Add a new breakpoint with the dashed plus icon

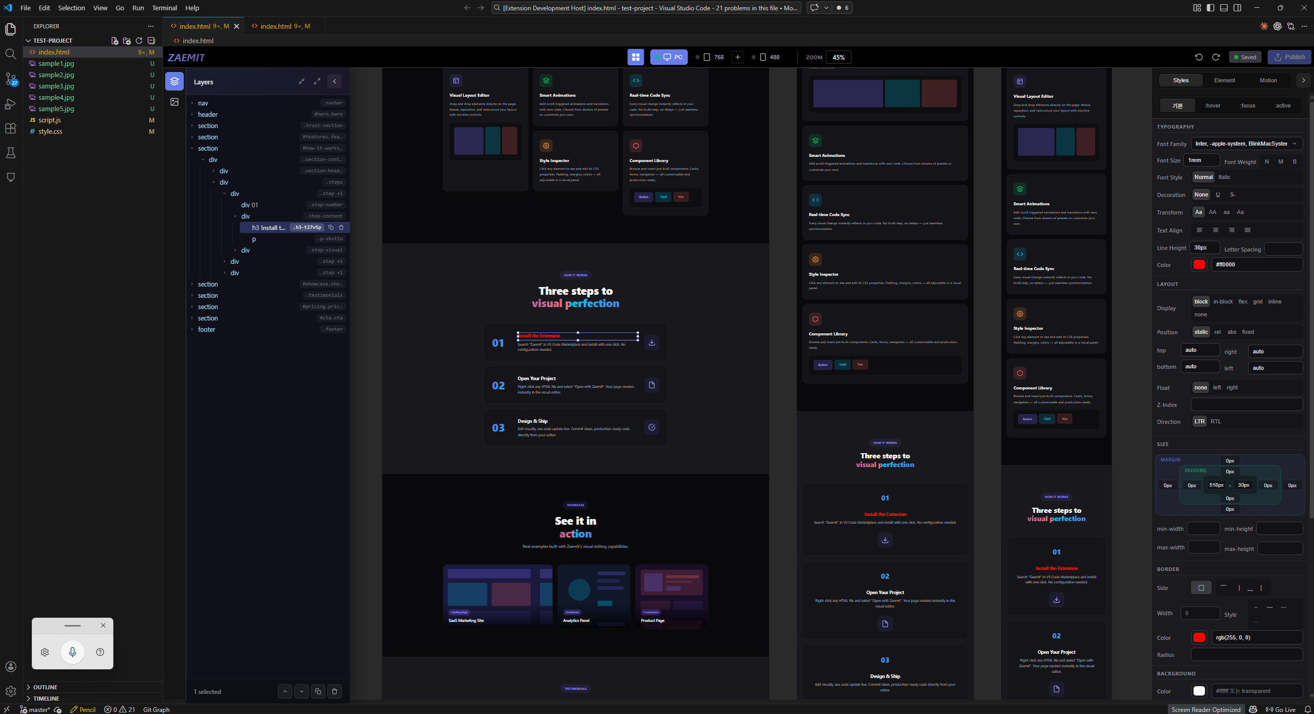click(738, 57)
